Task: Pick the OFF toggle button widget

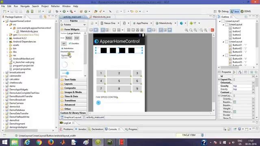Action: pyautogui.click(x=64, y=43)
